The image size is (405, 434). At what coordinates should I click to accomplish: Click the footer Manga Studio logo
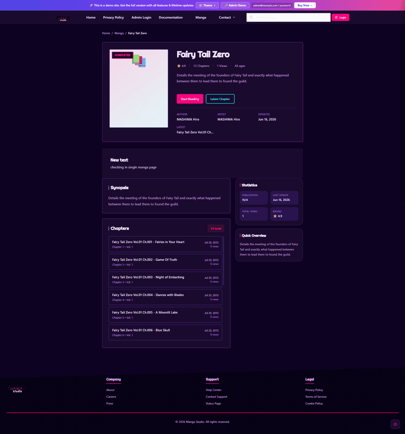(x=17, y=390)
